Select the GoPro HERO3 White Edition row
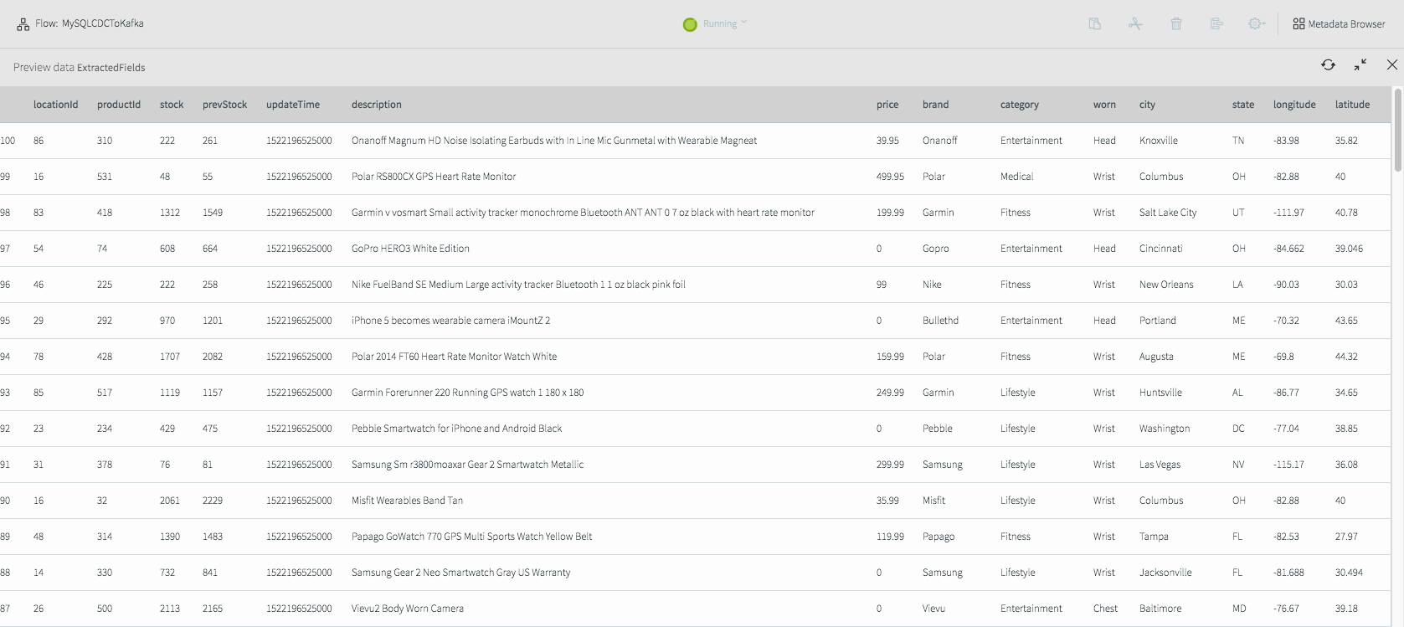 click(695, 249)
